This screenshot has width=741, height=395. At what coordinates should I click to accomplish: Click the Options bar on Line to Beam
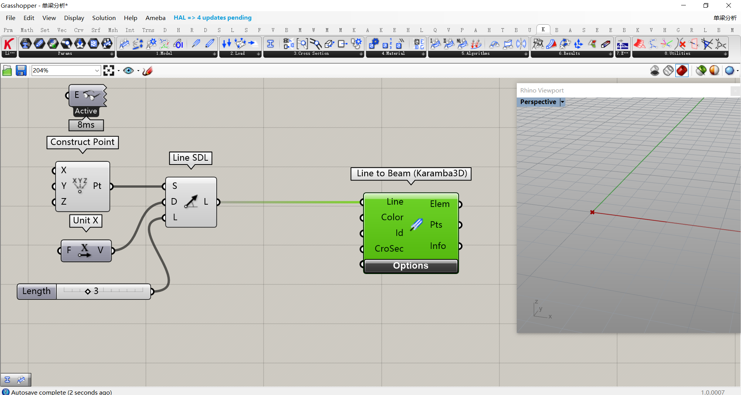coord(411,266)
